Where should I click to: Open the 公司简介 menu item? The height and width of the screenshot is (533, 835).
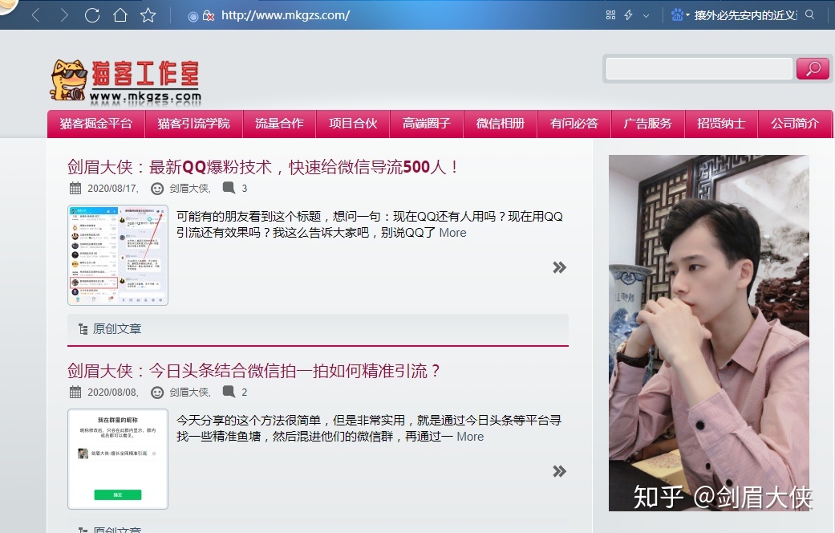tap(795, 124)
